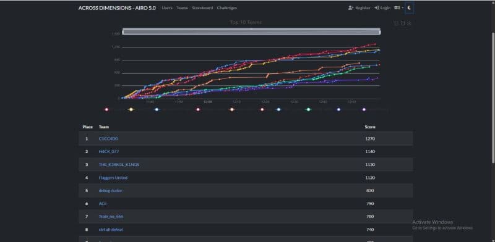Click the left handle of chart zoom slider
The height and width of the screenshot is (242, 495).
123,31
